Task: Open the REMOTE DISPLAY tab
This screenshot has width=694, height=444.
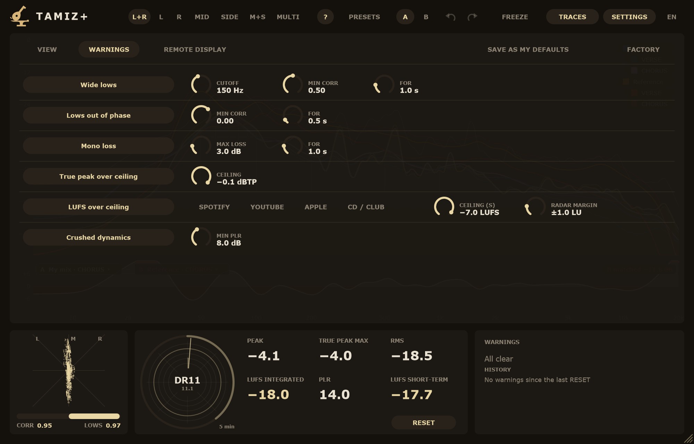Action: pos(195,49)
